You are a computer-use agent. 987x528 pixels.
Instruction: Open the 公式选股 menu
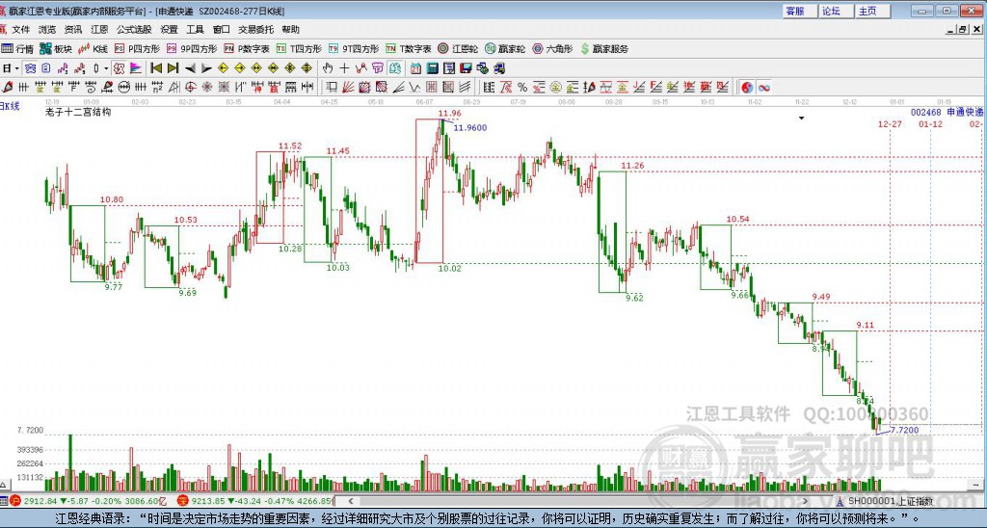coord(134,30)
